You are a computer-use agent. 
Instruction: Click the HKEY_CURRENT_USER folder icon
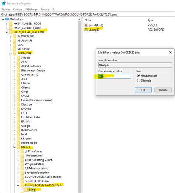tap(11, 28)
